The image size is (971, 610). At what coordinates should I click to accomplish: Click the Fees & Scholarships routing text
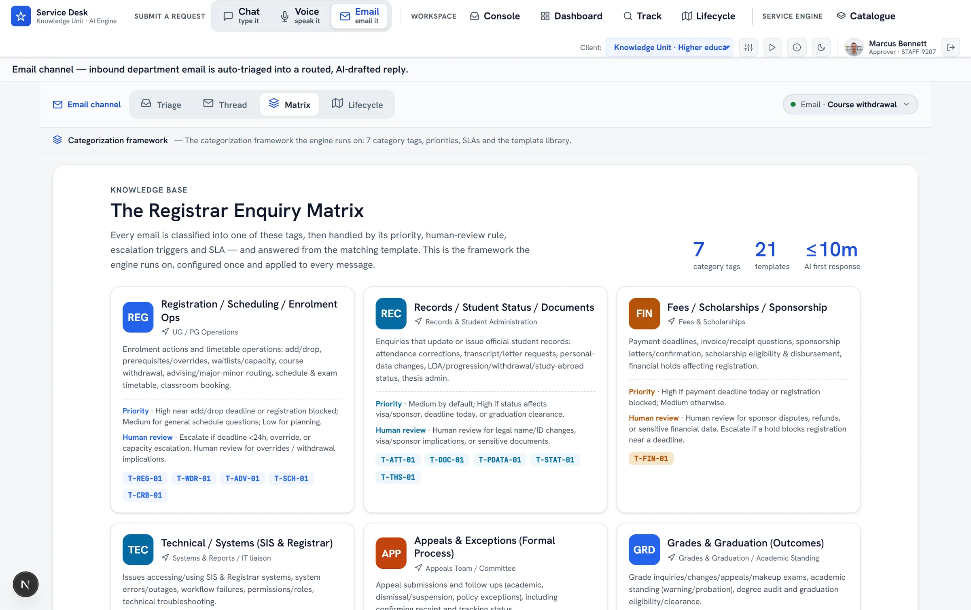(712, 322)
